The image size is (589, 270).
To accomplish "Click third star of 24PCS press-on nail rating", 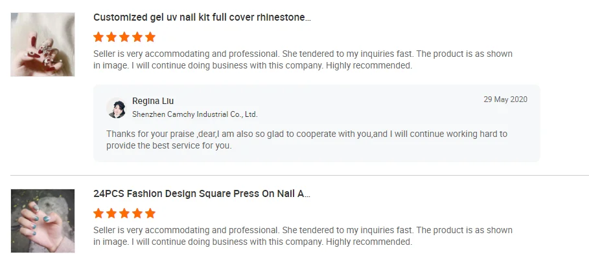I will pos(124,213).
